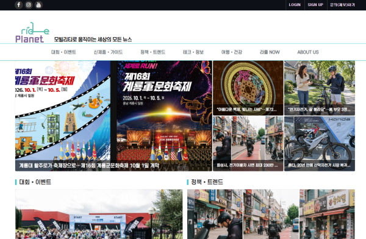Click the tagline 모빌리티로 움직이는 세상의 모든 뉴스
Image resolution: width=366 pixels, height=239 pixels.
[93, 40]
